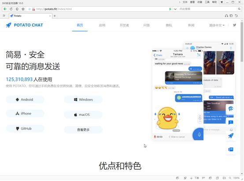Open the 文件 menu
This screenshot has width=244, height=181.
point(185,2)
